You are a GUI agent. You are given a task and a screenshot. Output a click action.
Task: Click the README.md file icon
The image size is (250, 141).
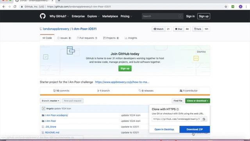tap(43, 132)
